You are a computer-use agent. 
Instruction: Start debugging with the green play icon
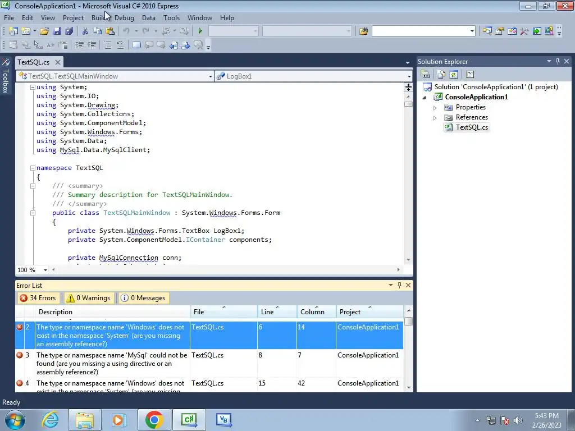click(x=200, y=31)
